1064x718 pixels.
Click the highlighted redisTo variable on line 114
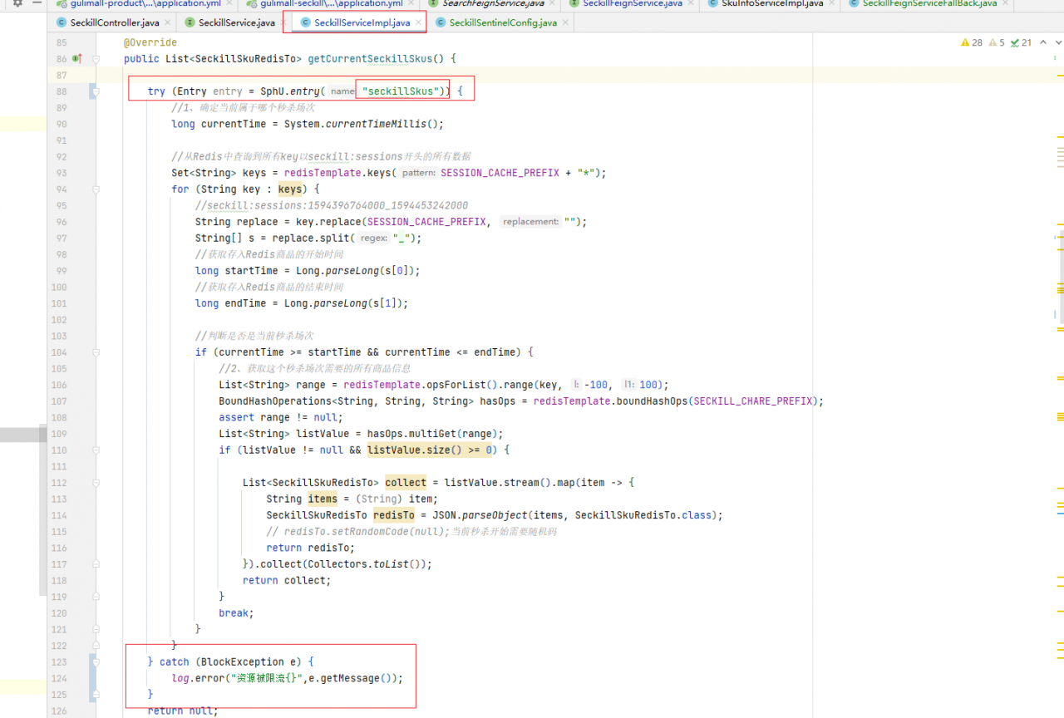click(394, 515)
